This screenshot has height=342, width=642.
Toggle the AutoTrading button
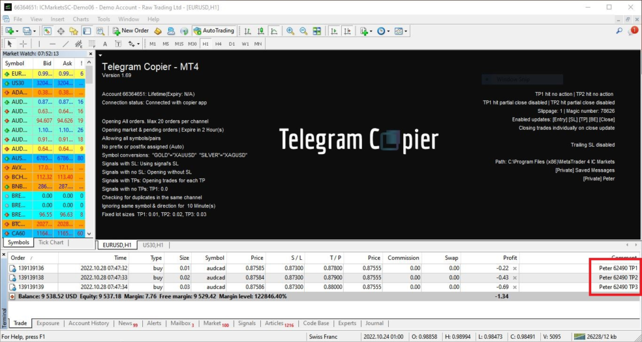[214, 31]
